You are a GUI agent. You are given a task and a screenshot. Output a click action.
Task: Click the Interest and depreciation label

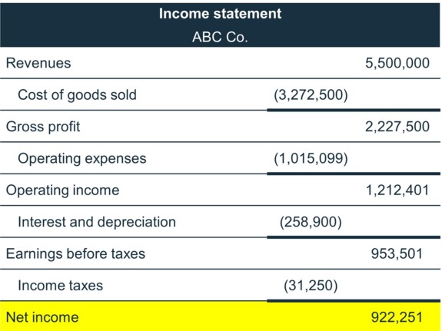(97, 222)
